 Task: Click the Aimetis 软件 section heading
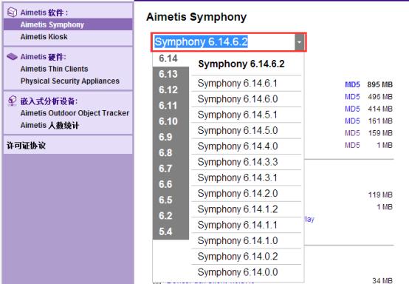coord(44,13)
